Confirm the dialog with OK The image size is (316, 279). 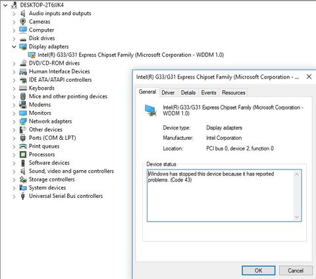click(x=259, y=270)
